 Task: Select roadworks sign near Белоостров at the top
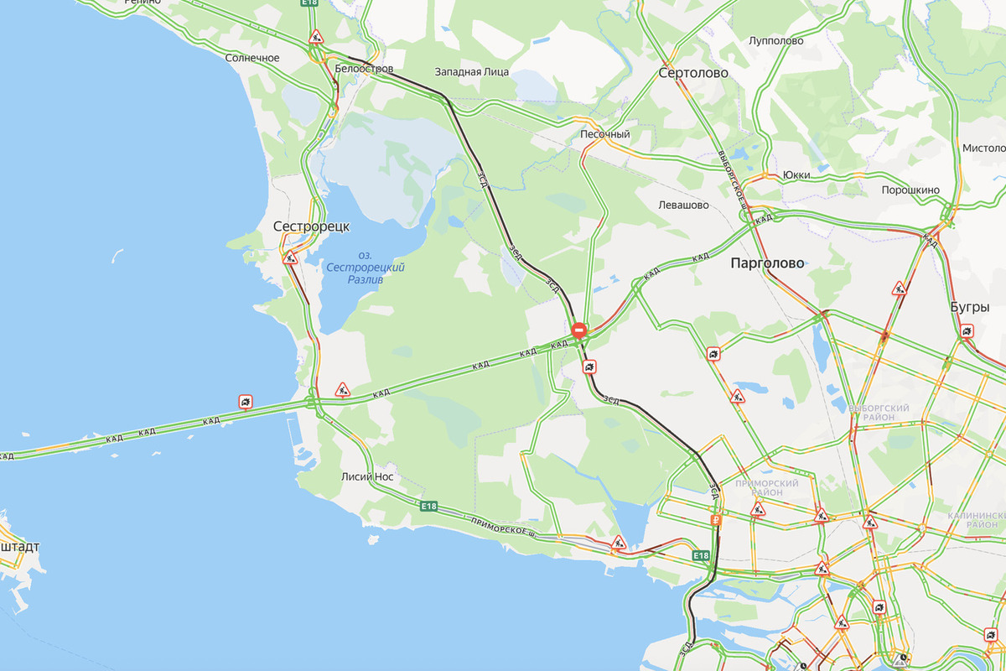[316, 37]
